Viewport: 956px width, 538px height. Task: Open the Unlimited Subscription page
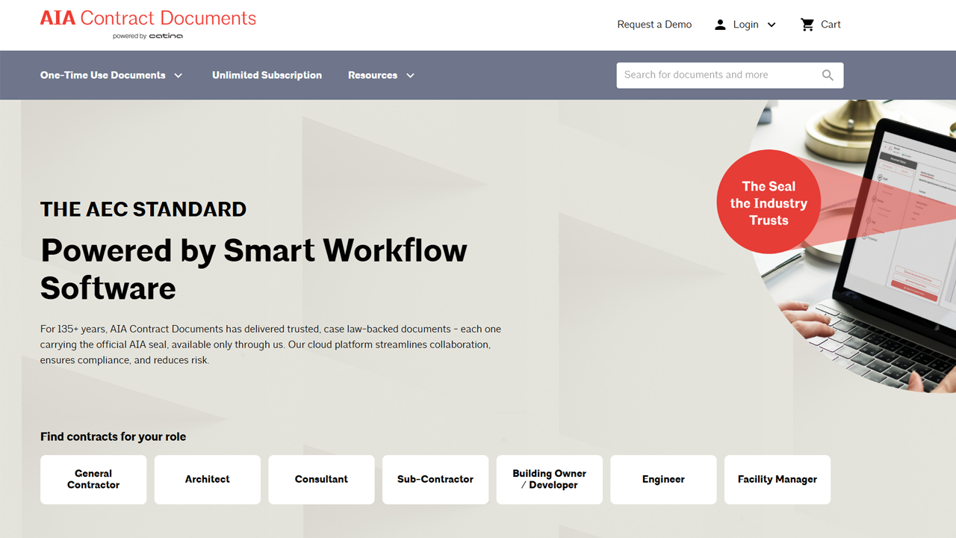click(267, 75)
